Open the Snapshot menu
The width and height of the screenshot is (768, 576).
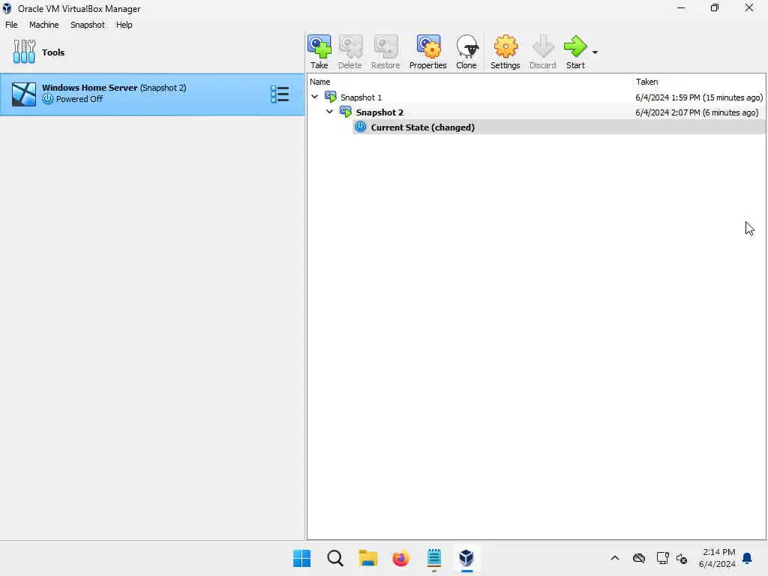88,25
